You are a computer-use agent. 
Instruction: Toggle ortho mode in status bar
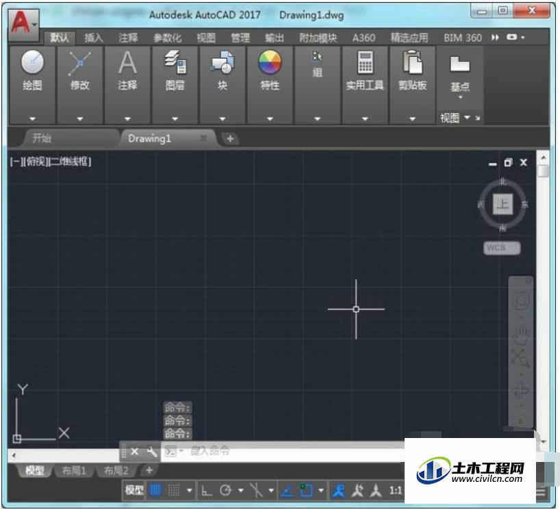[206, 491]
